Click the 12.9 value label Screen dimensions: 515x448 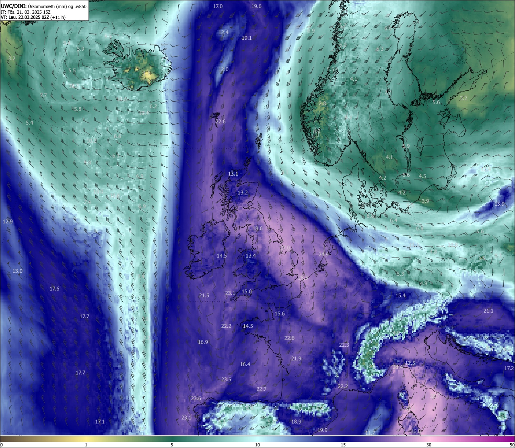[x=8, y=222]
